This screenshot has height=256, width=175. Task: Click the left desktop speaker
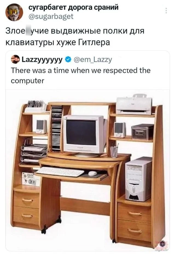(x=42, y=127)
